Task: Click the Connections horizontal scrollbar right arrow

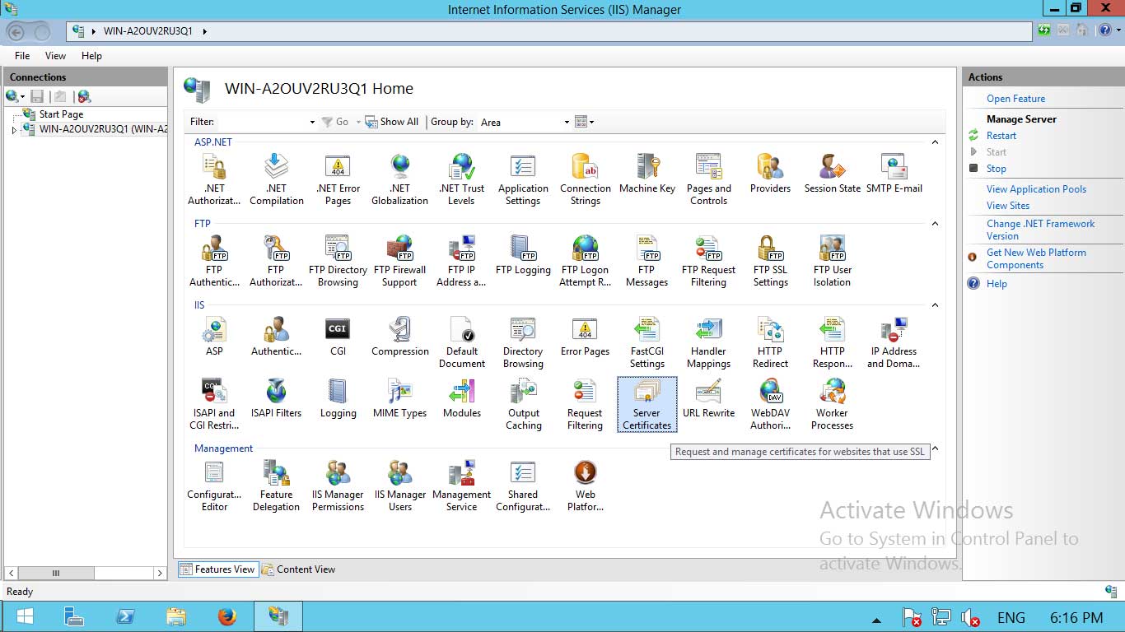Action: [161, 573]
